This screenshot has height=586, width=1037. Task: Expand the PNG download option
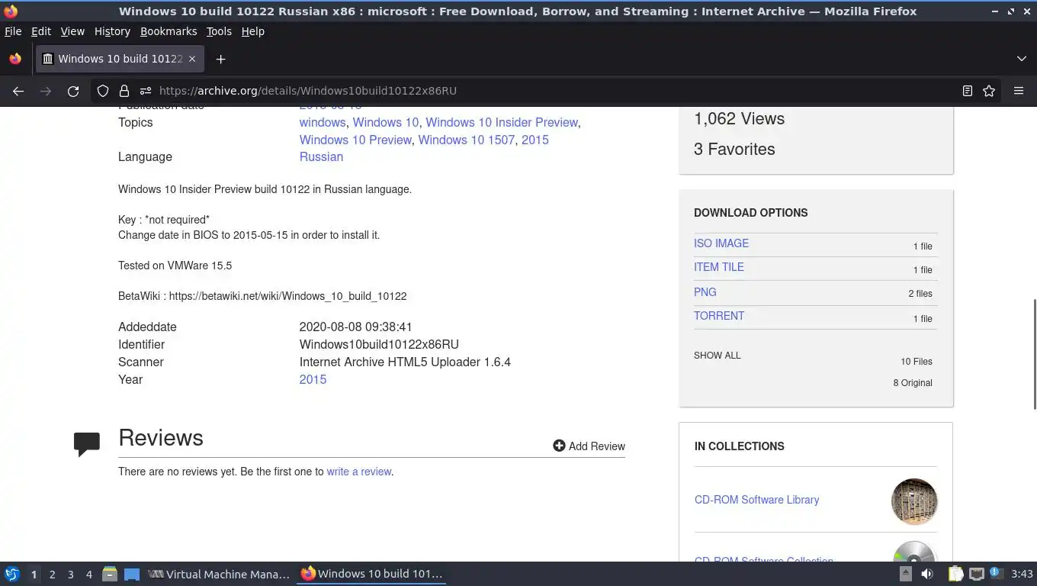tap(705, 292)
